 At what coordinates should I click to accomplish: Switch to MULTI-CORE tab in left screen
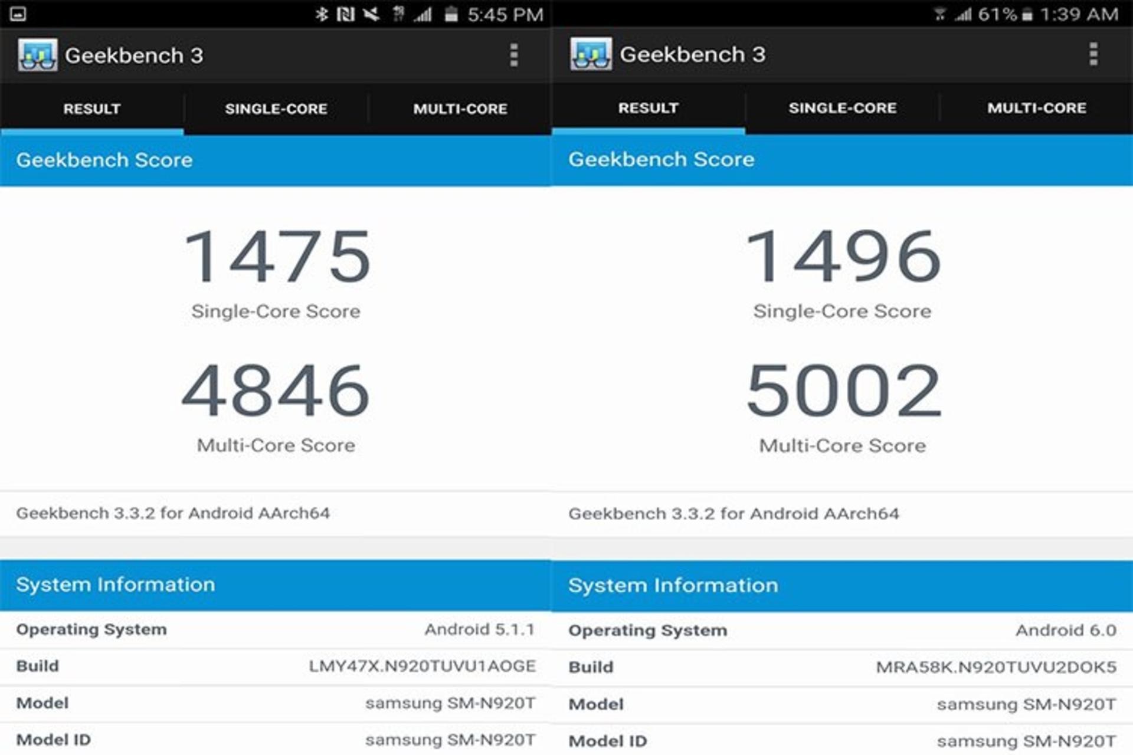[460, 109]
